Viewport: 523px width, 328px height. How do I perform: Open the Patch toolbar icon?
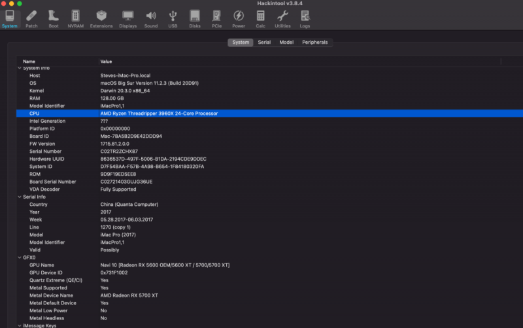pos(31,18)
